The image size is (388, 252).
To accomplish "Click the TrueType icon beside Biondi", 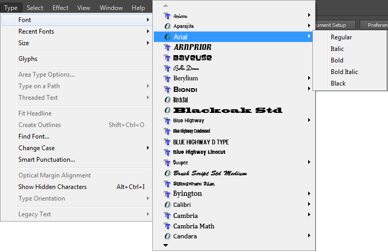I will [167, 89].
